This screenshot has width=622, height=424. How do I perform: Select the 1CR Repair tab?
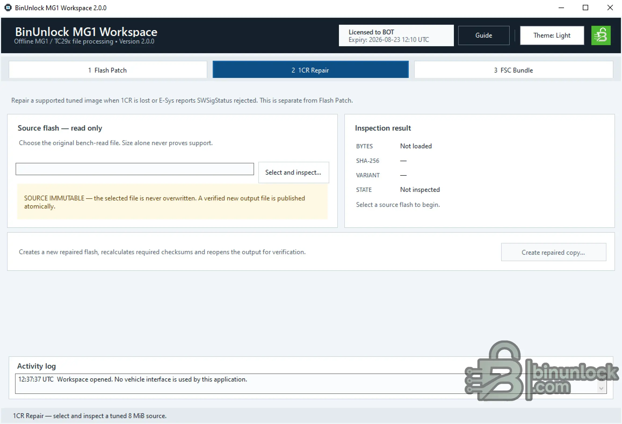pyautogui.click(x=310, y=70)
